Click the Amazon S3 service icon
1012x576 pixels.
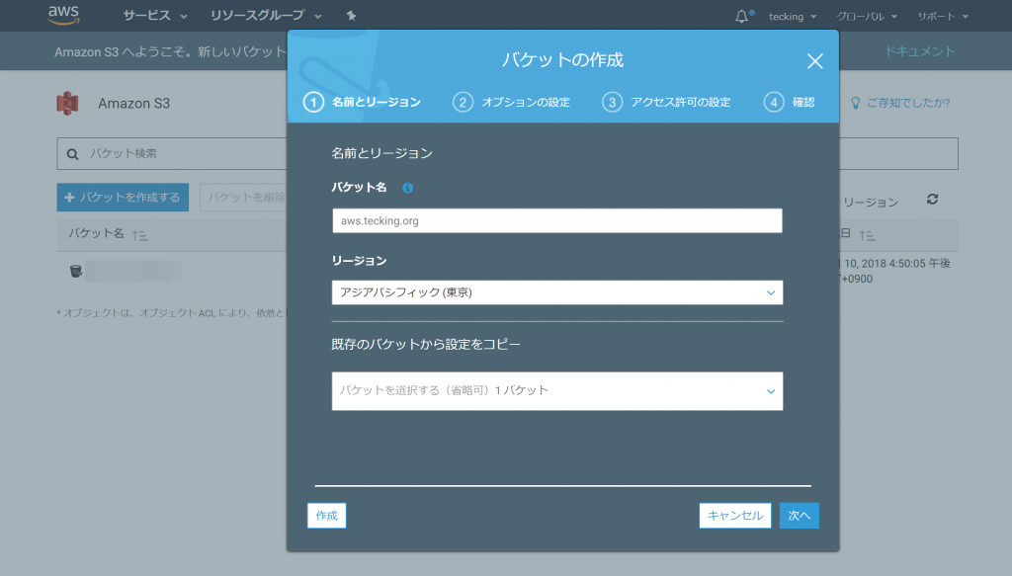coord(68,103)
